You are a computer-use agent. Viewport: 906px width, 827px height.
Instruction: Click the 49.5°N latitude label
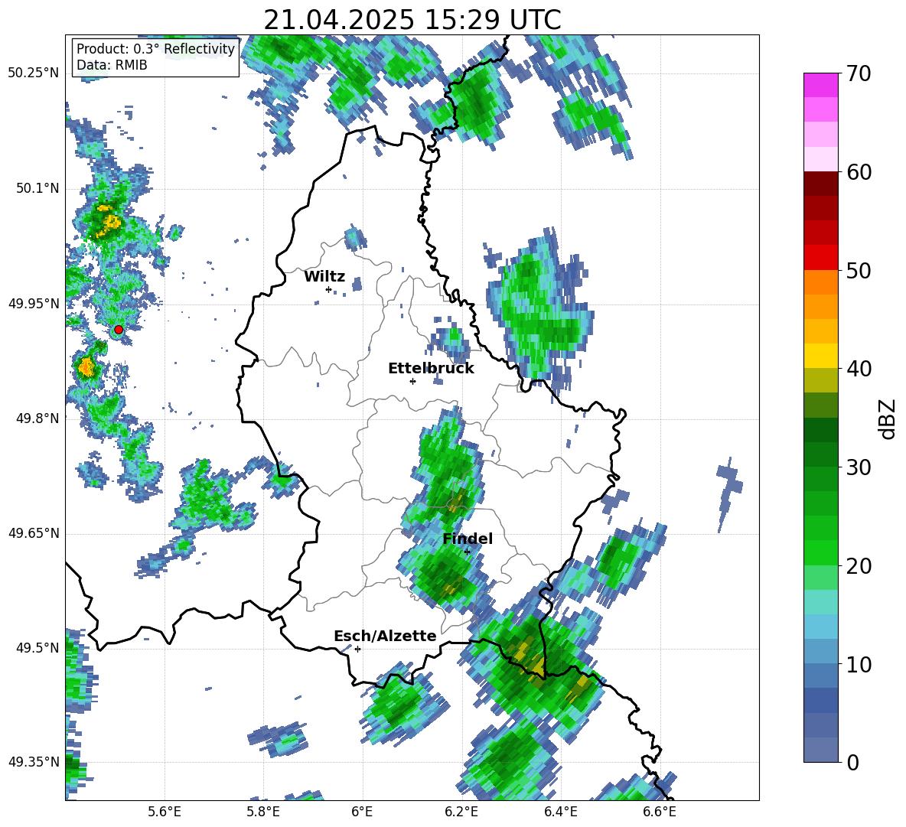[37, 648]
